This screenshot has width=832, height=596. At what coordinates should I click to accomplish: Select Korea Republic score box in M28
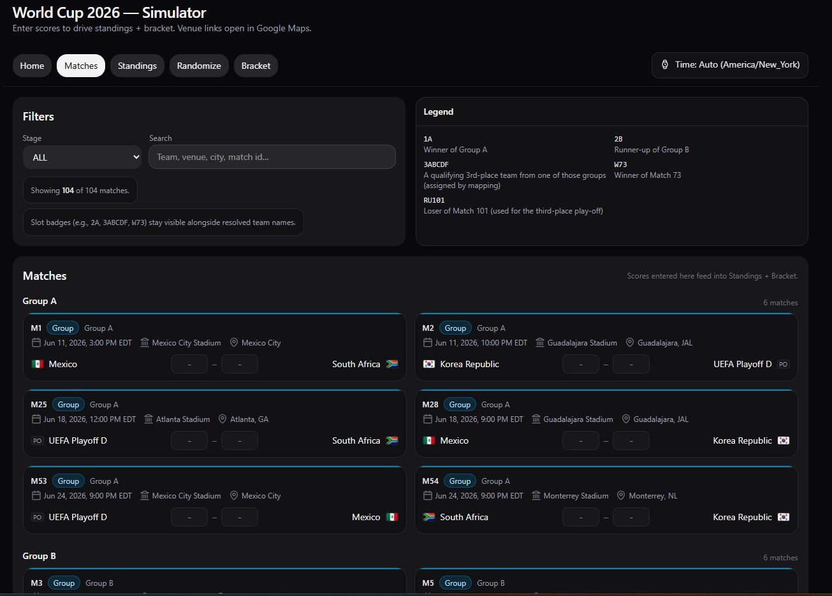631,440
